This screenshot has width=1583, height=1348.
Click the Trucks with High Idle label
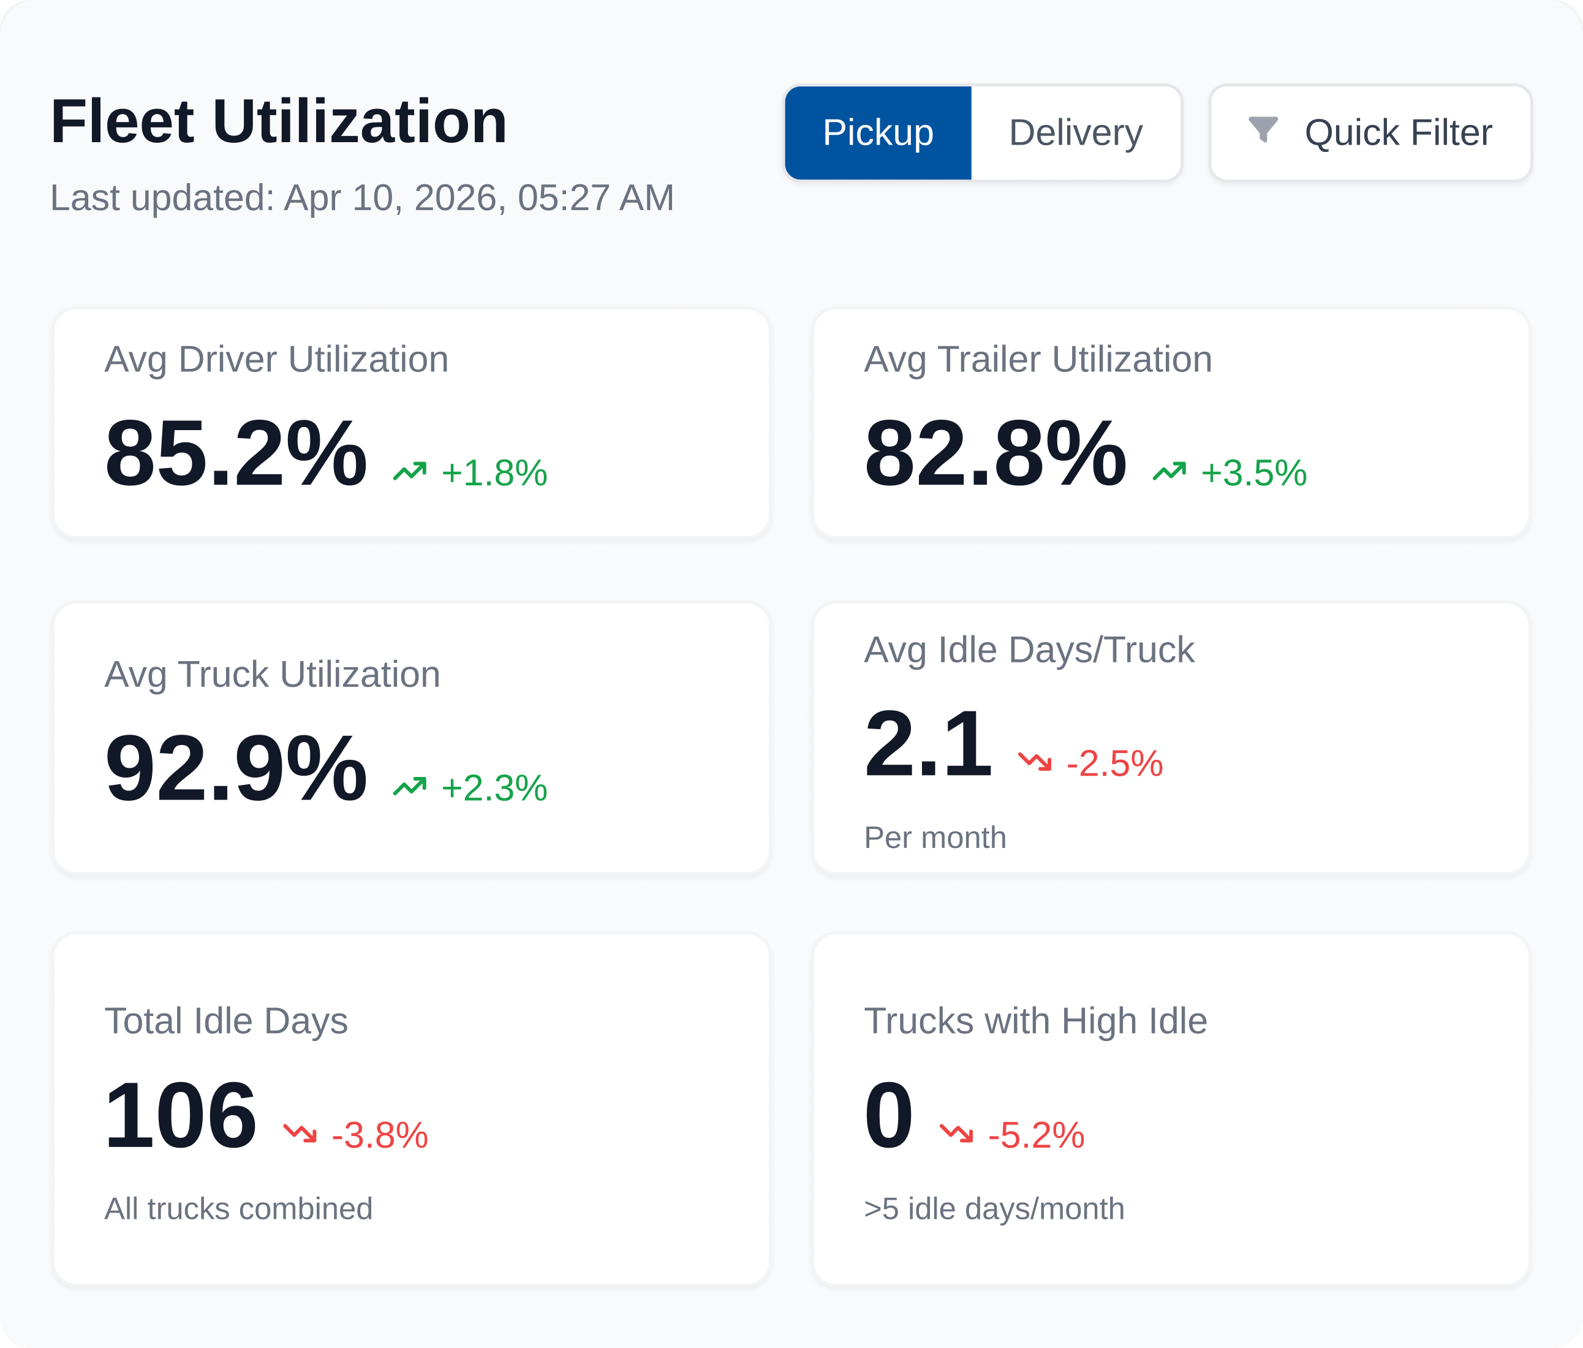click(1035, 1021)
